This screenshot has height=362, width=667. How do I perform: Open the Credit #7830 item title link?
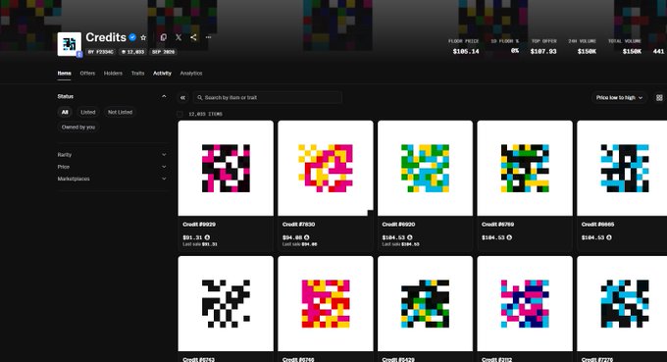[x=298, y=225]
